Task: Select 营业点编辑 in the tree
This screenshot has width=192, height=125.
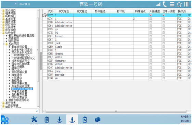Action: pos(18,66)
